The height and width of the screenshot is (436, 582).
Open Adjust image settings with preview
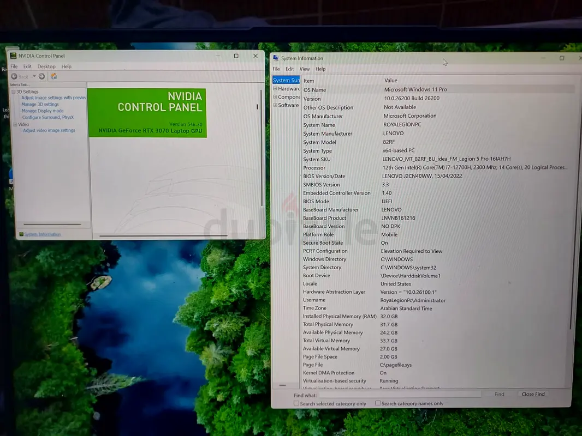click(x=54, y=98)
